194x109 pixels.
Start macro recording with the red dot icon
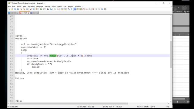pos(93,9)
